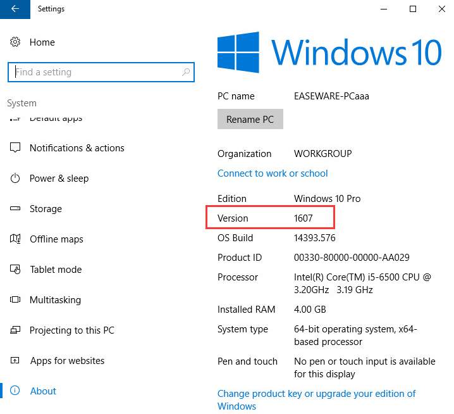Click the About info icon
454x414 pixels.
coord(15,391)
